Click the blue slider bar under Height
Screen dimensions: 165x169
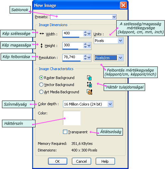[71, 49]
